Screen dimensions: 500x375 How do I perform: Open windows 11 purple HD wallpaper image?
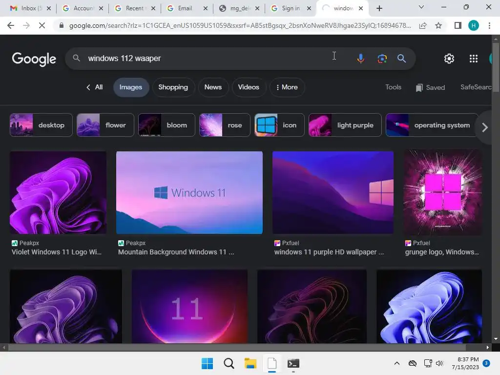tap(333, 192)
